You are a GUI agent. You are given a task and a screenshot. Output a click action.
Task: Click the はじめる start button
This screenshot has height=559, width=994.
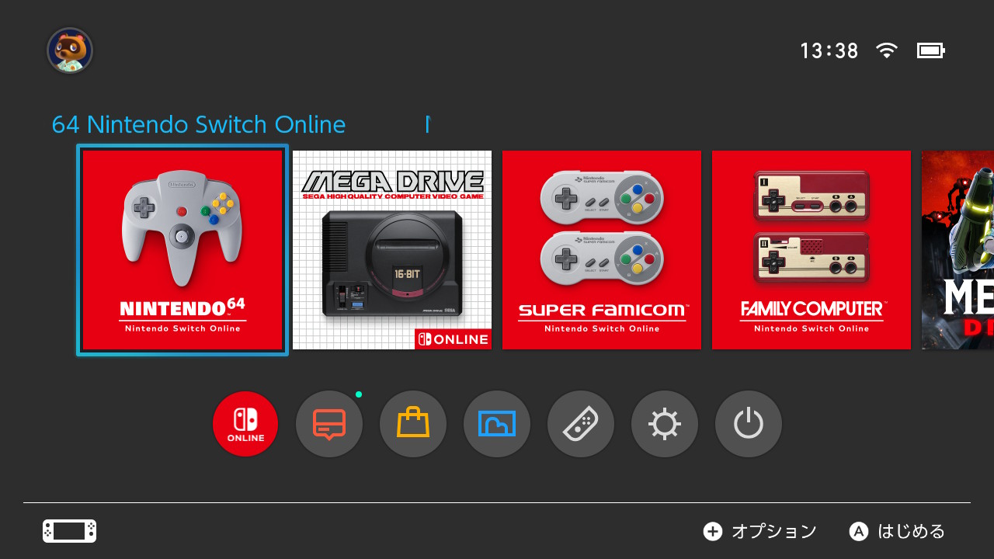coord(898,531)
